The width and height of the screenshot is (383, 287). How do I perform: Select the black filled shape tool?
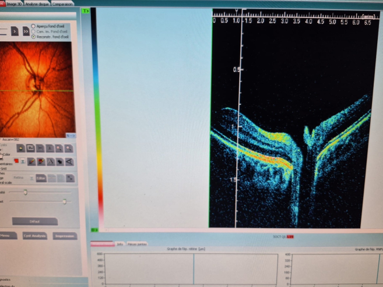point(60,161)
